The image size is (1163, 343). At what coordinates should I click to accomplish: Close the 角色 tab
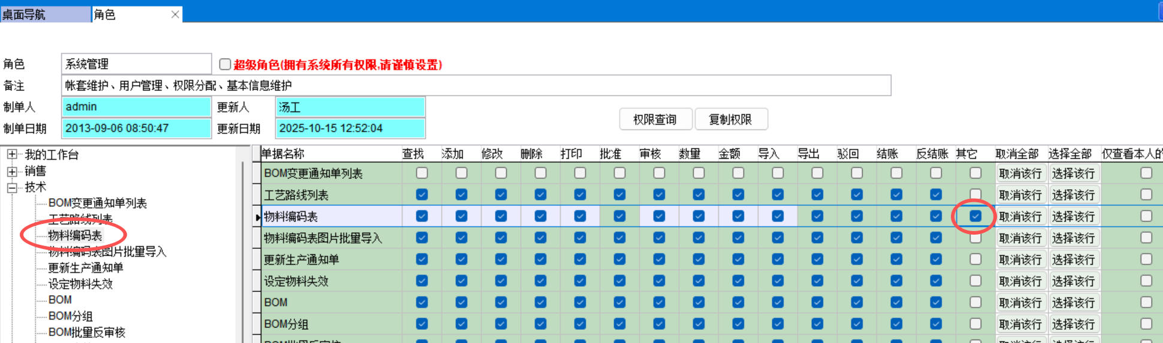pos(175,14)
